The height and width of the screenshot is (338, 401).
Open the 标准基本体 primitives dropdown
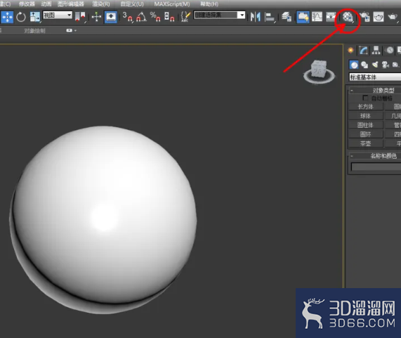coord(375,77)
